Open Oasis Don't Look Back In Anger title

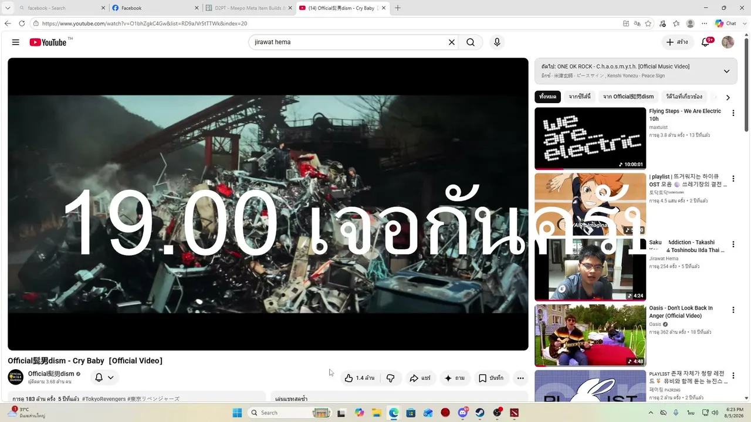(681, 312)
